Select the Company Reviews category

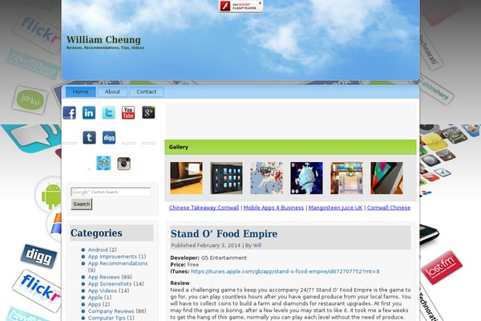coord(111,311)
